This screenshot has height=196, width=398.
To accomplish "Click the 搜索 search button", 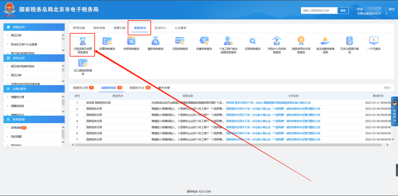I will click(x=343, y=10).
